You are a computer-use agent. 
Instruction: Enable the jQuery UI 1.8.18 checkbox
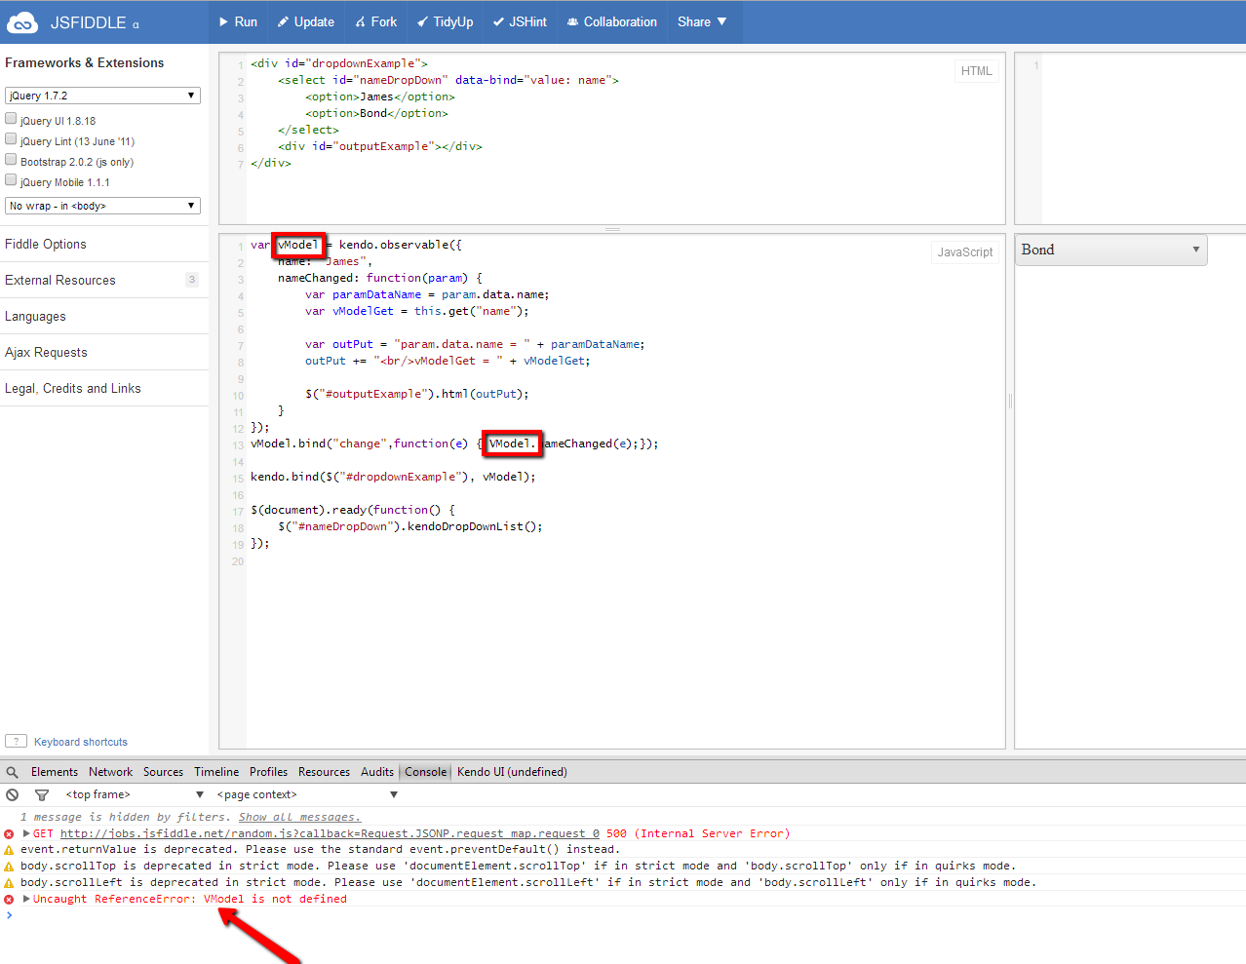click(x=11, y=118)
